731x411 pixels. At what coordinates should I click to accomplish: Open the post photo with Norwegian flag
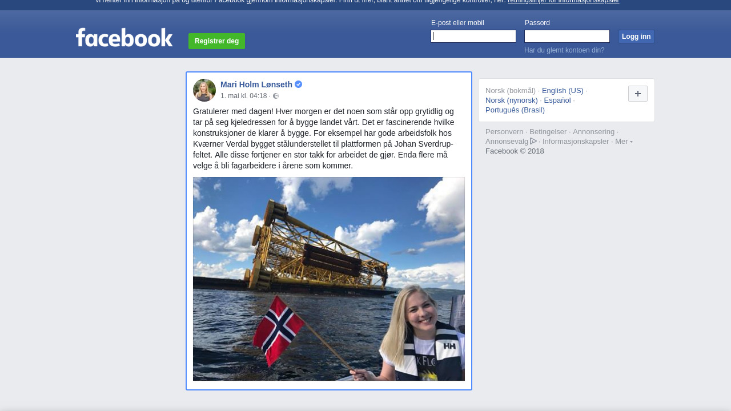click(x=329, y=279)
